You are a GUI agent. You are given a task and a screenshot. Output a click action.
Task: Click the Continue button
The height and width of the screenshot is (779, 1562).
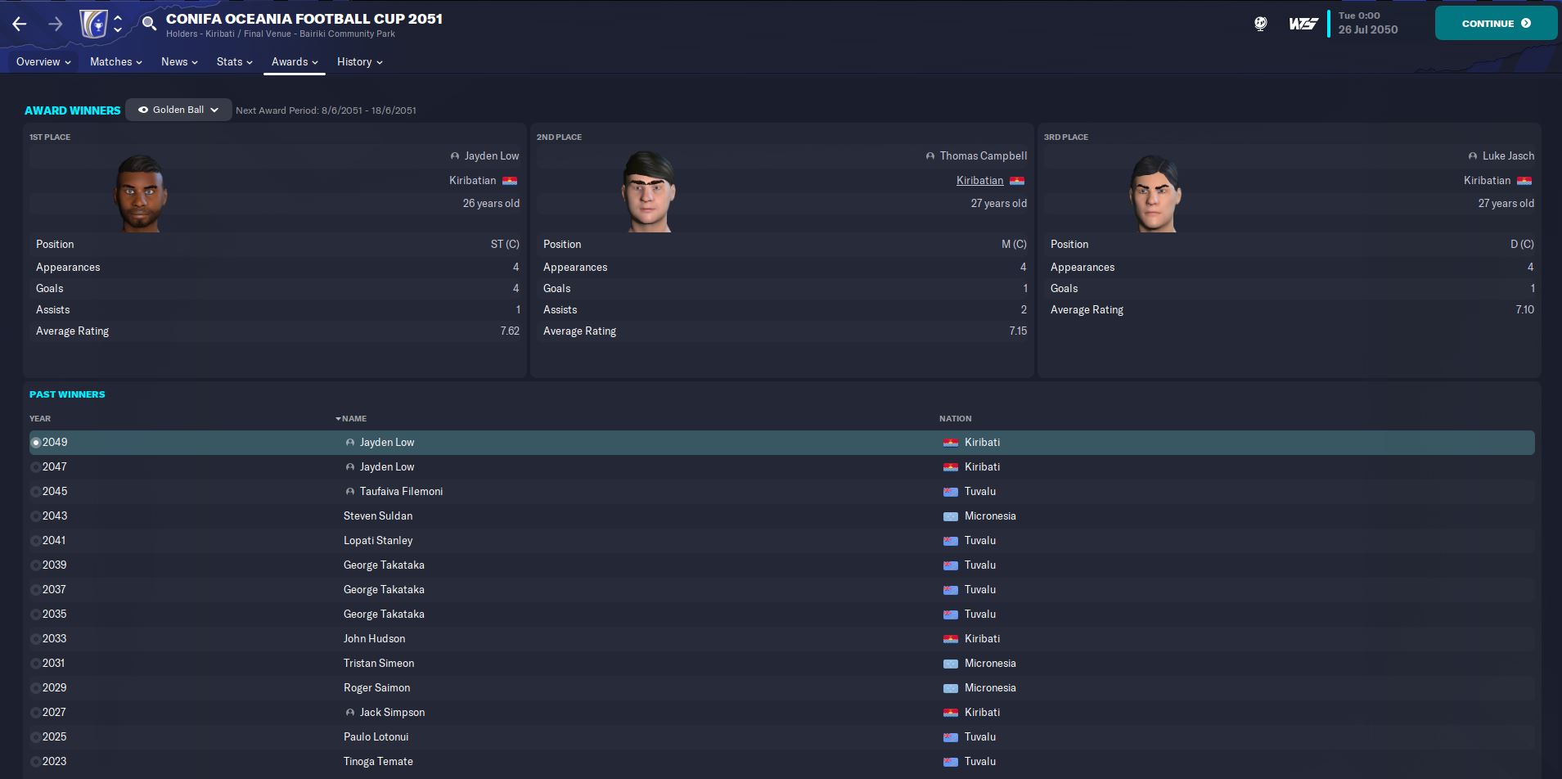[x=1496, y=24]
